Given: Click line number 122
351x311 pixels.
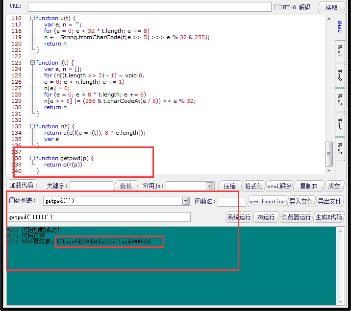Looking at the screenshot, I should [16, 56].
